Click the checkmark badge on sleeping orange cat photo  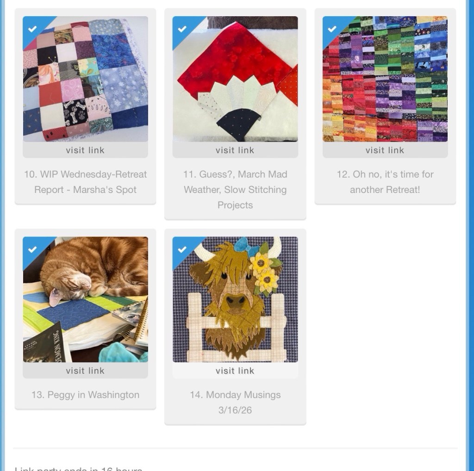[x=32, y=249]
